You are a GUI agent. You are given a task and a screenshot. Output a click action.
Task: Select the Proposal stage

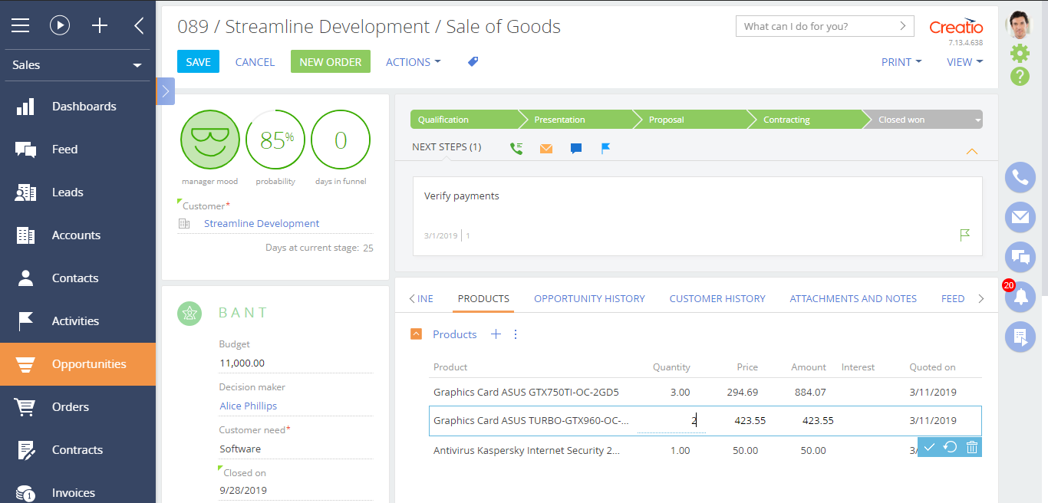pos(689,120)
